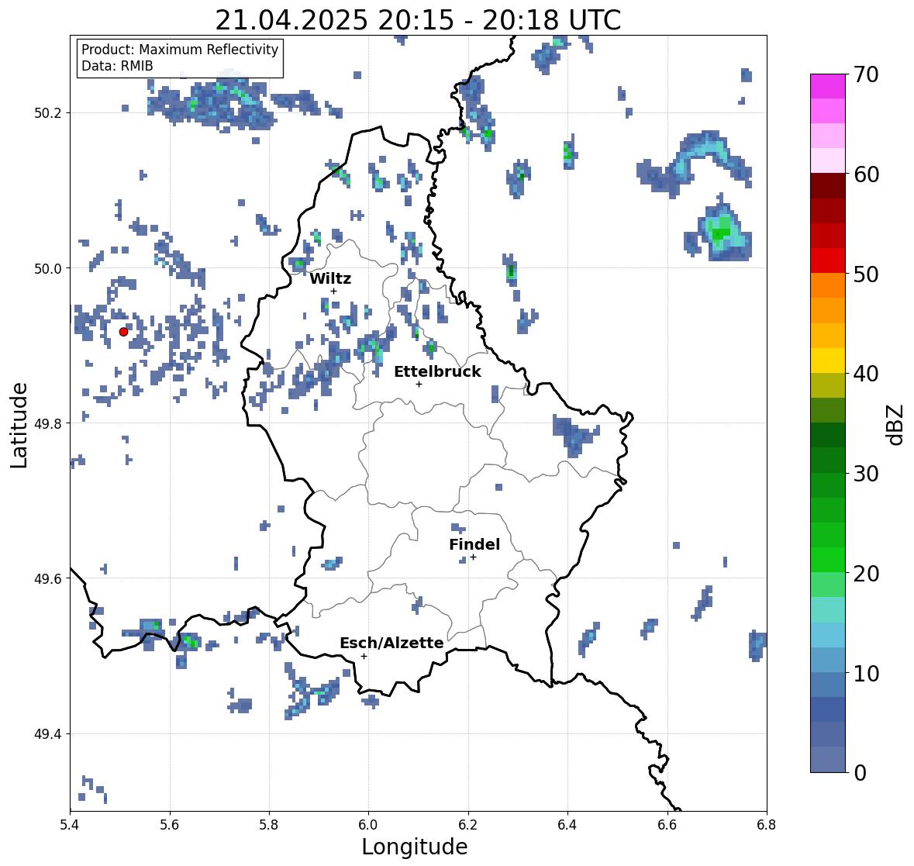Click the 49.8 latitude tick label

48,423
